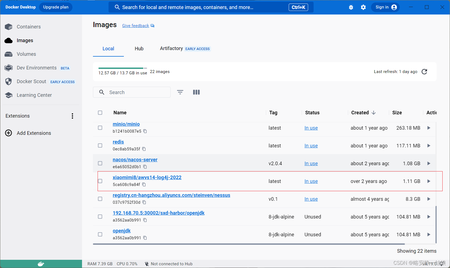The image size is (450, 268).
Task: Open the Give feedback link
Action: click(136, 26)
